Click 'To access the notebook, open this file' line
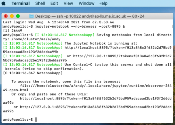This screenshot has width=175, height=125. tap(66, 81)
